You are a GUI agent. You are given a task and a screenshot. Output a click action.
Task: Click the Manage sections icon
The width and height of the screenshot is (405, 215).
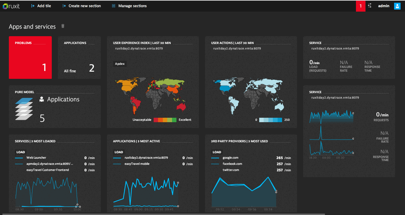(113, 6)
